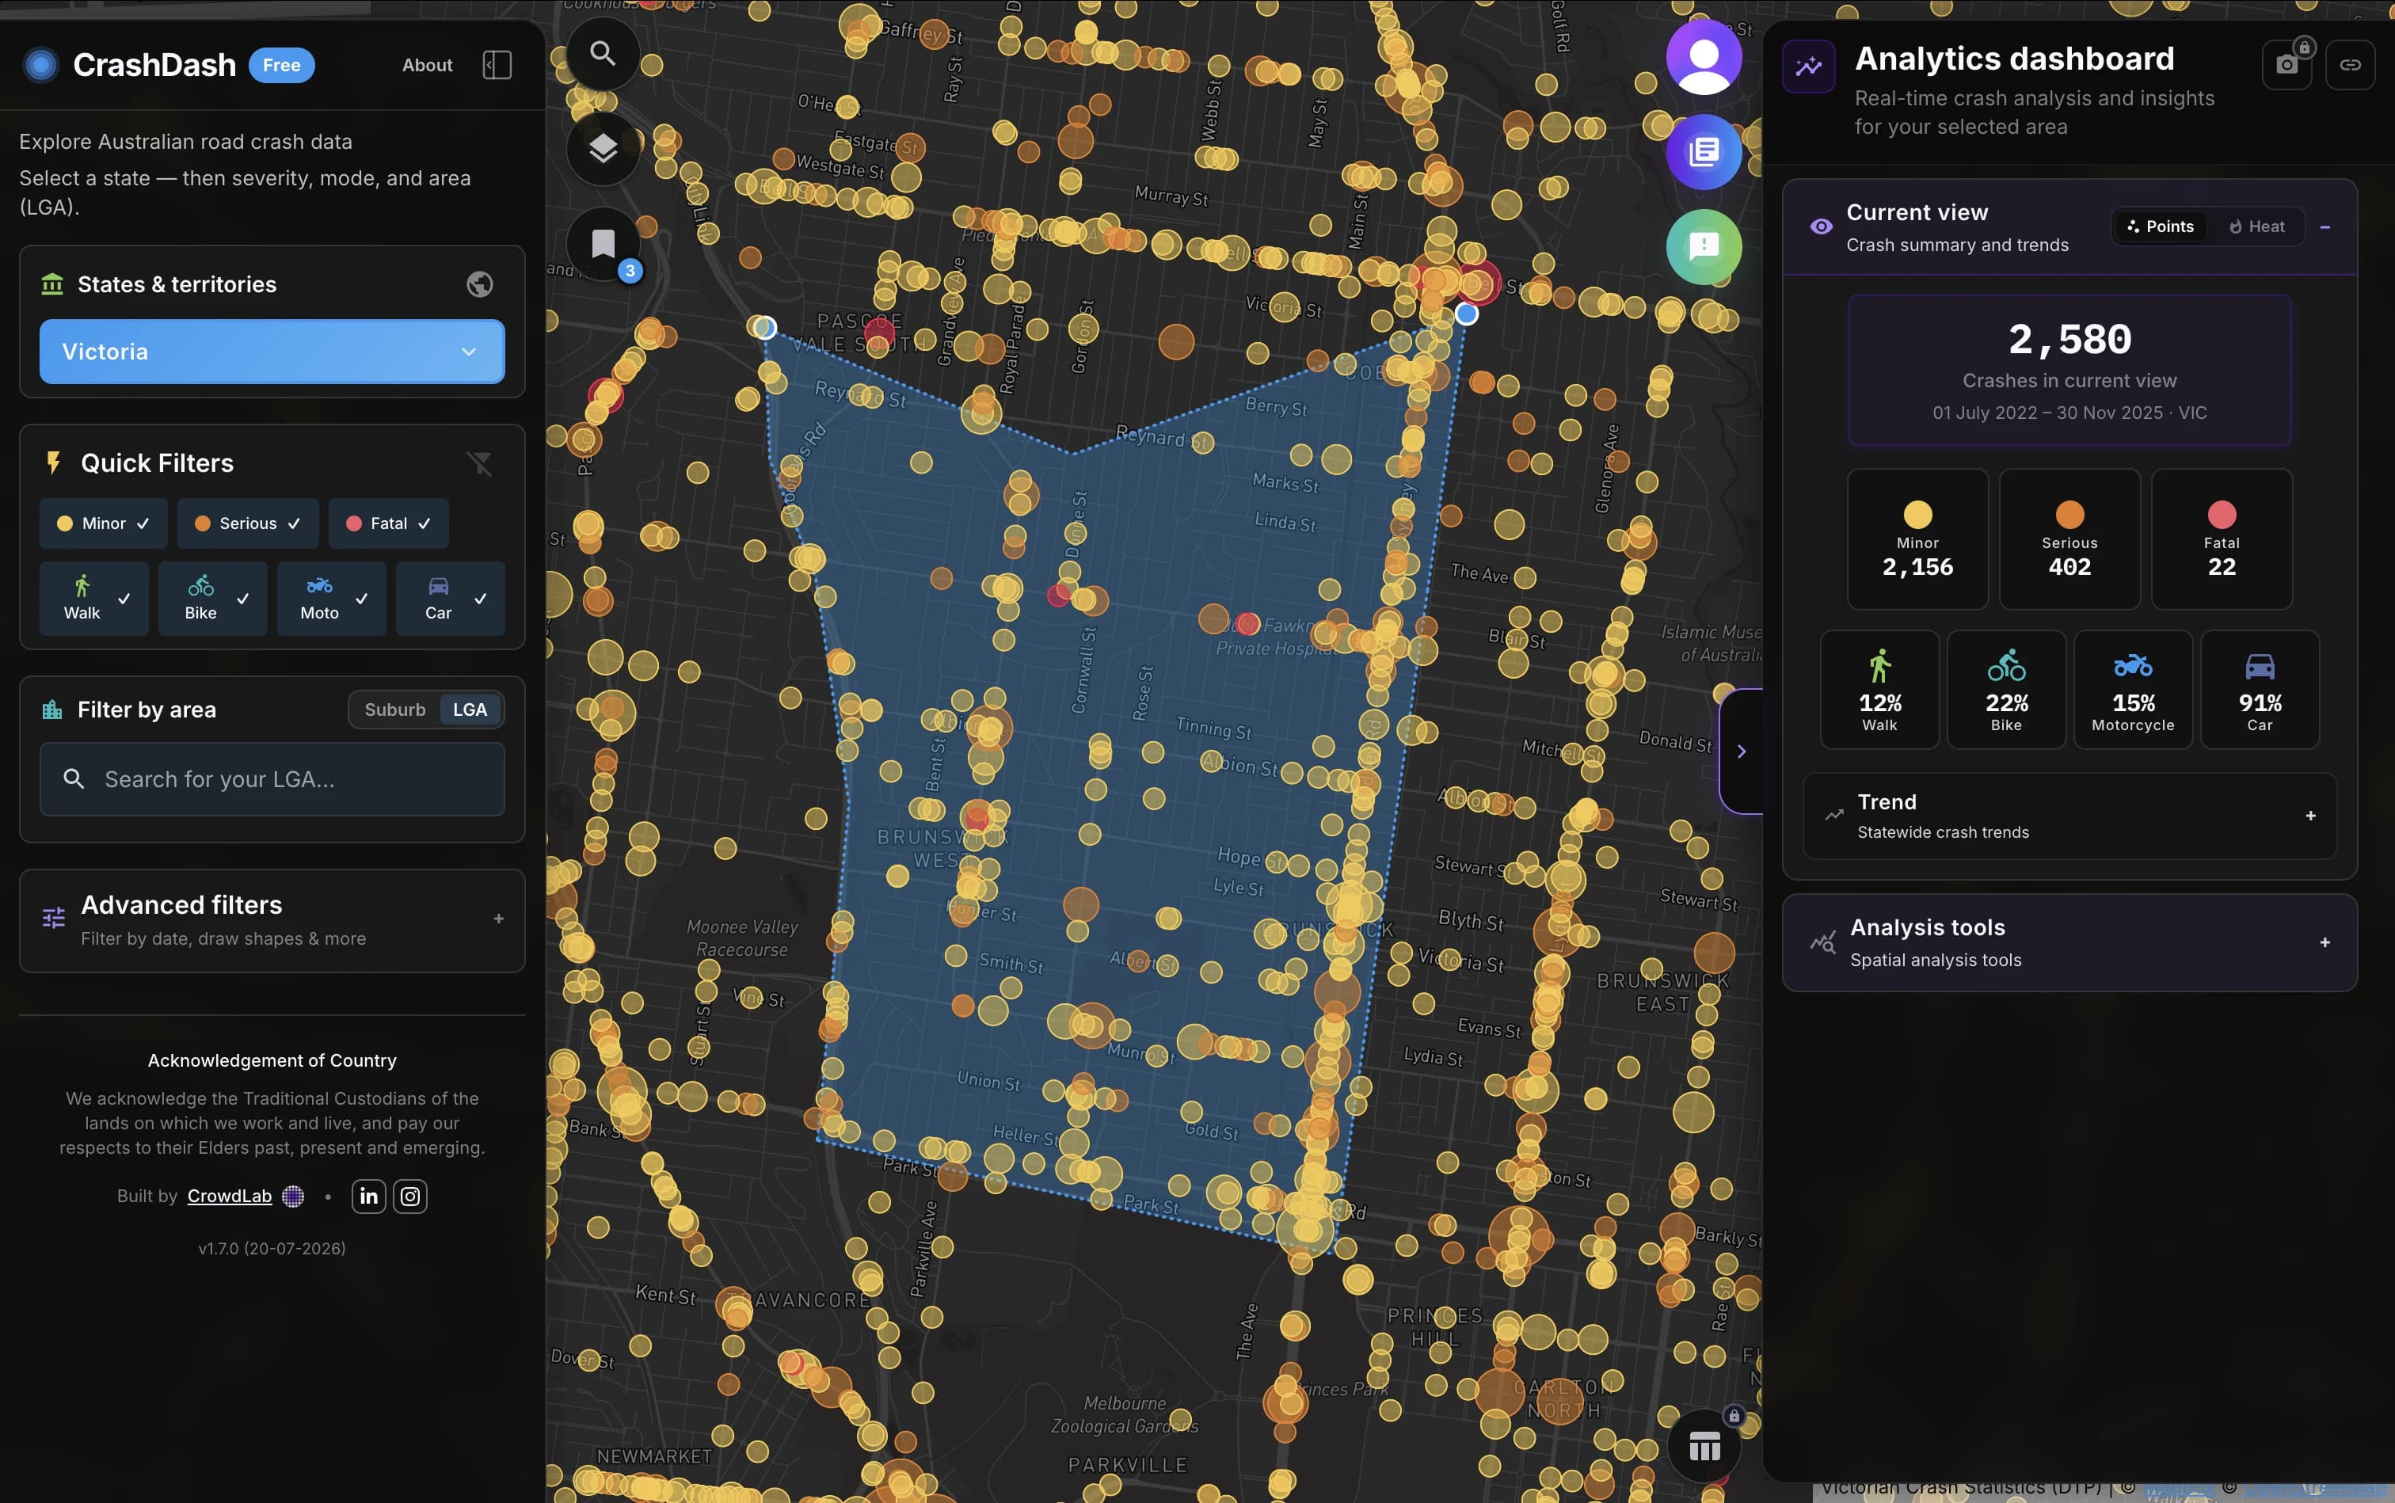Switch map display to Points

click(2159, 226)
